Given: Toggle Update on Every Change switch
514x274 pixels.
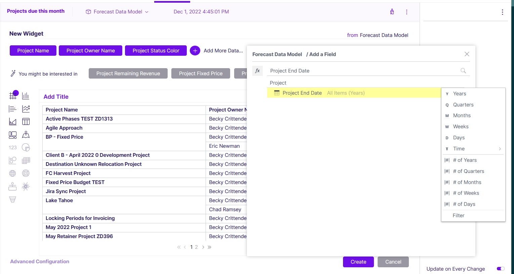Looking at the screenshot, I should pyautogui.click(x=501, y=269).
